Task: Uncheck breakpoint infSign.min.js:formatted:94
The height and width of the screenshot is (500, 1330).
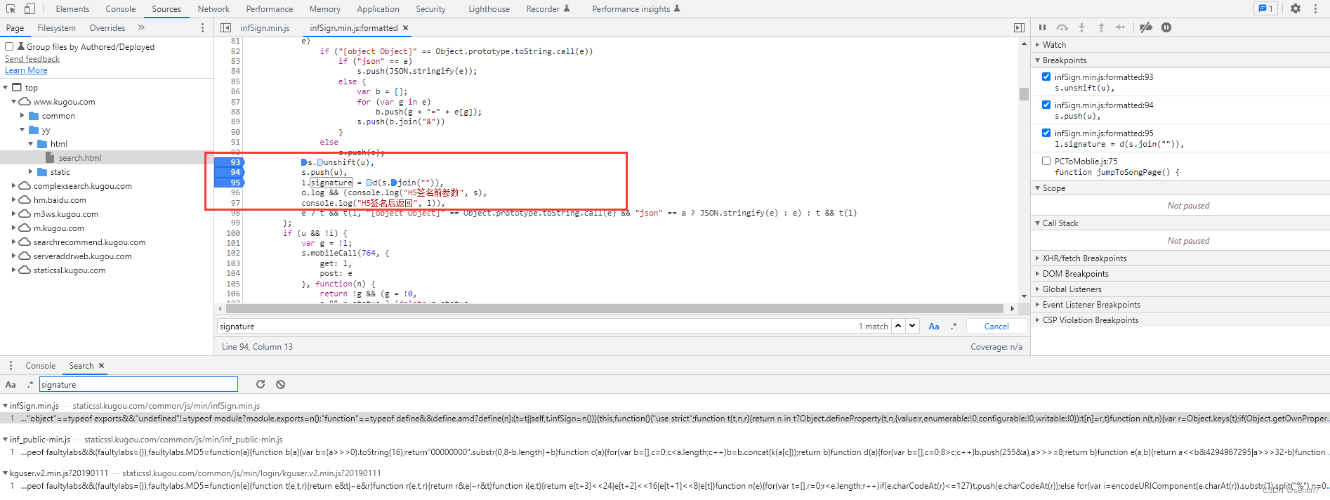Action: (x=1046, y=105)
